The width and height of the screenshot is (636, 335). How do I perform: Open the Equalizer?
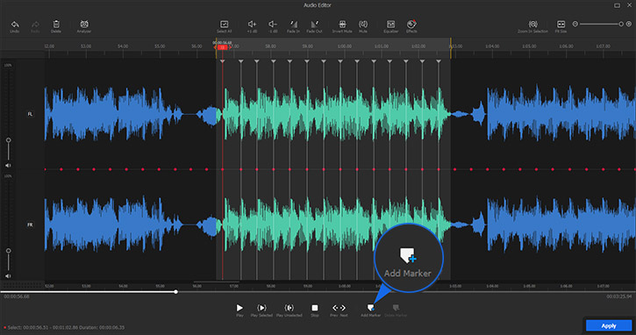coord(390,25)
